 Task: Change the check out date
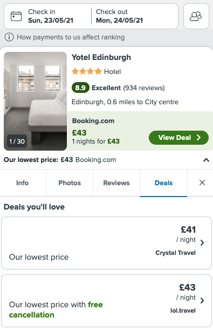119,16
